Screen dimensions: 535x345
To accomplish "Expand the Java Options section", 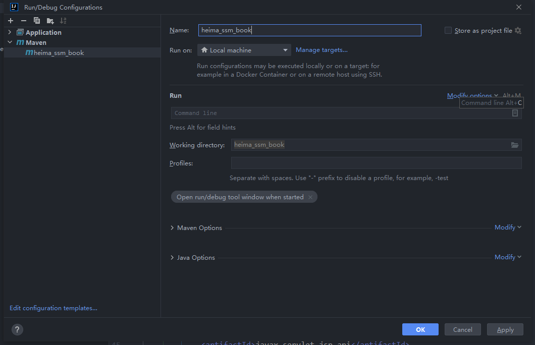I will point(173,258).
